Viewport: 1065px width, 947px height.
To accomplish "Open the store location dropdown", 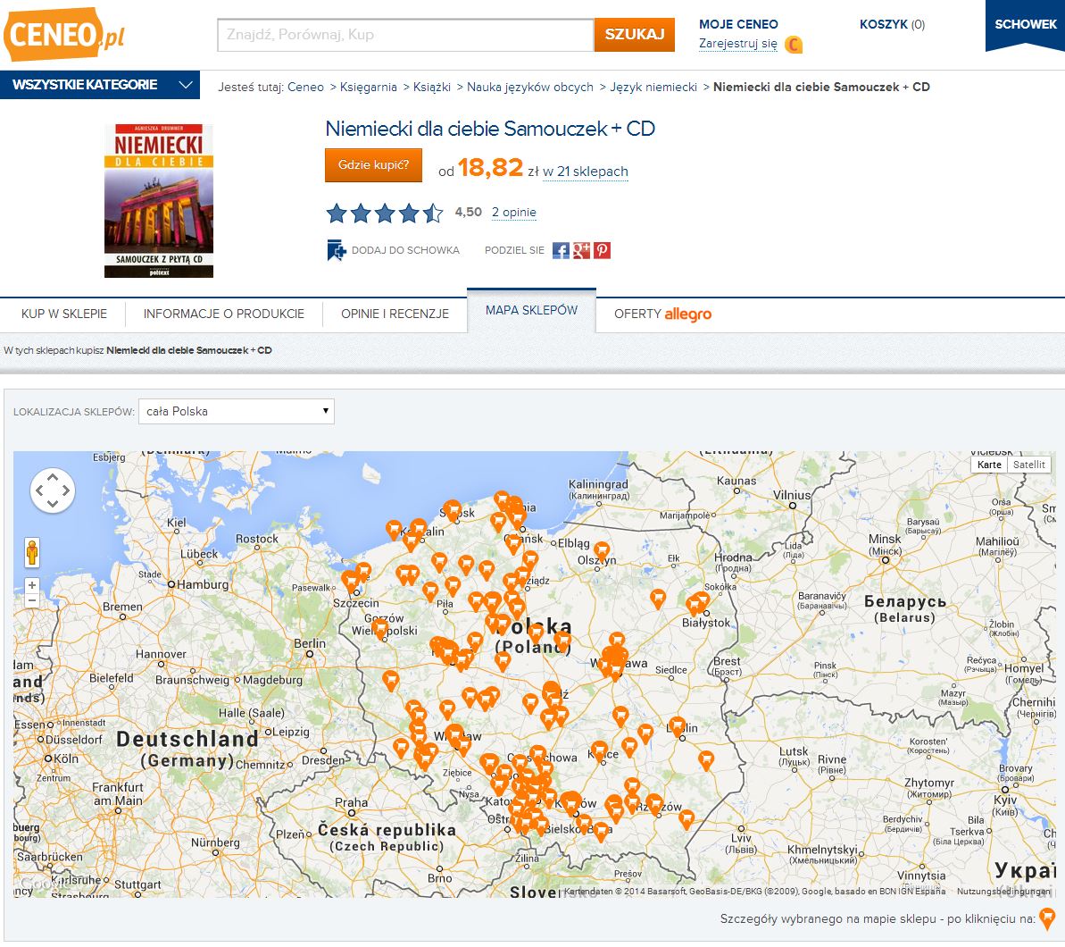I will (x=237, y=411).
